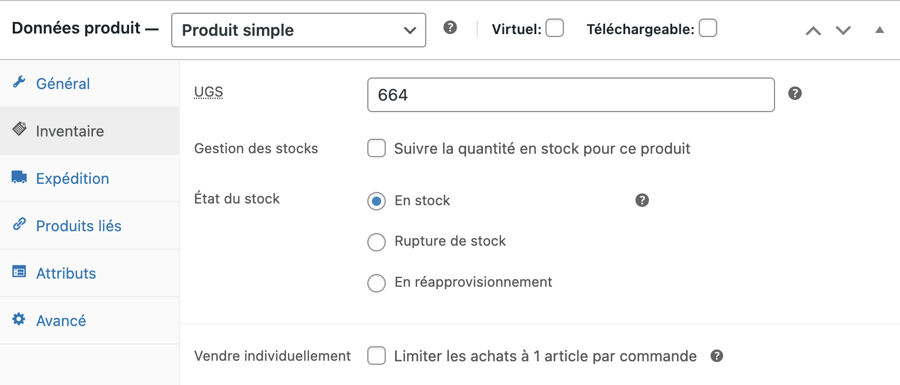
Task: Move the product data panel down
Action: (843, 29)
